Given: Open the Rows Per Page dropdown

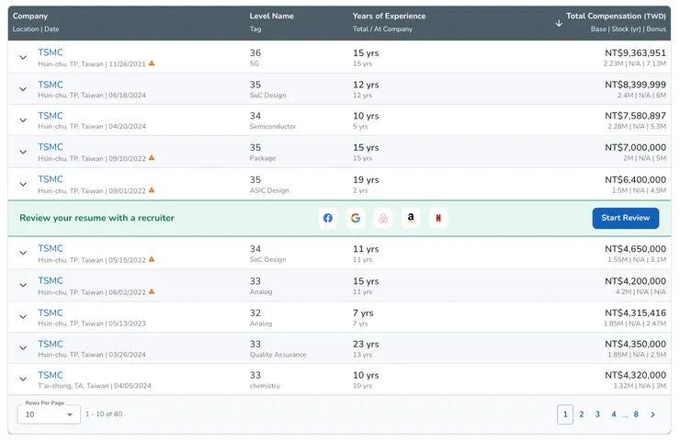Looking at the screenshot, I should (x=49, y=415).
